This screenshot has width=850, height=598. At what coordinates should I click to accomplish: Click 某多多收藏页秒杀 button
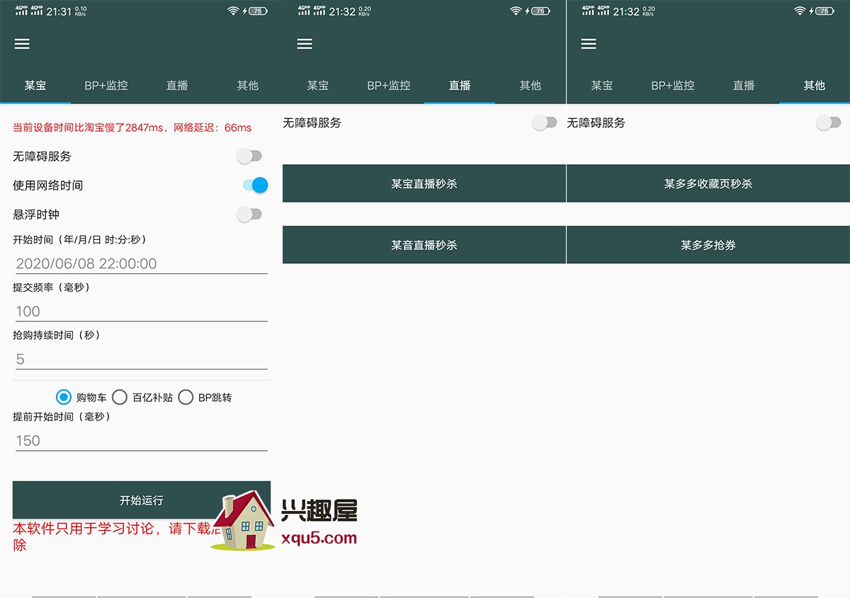(708, 184)
